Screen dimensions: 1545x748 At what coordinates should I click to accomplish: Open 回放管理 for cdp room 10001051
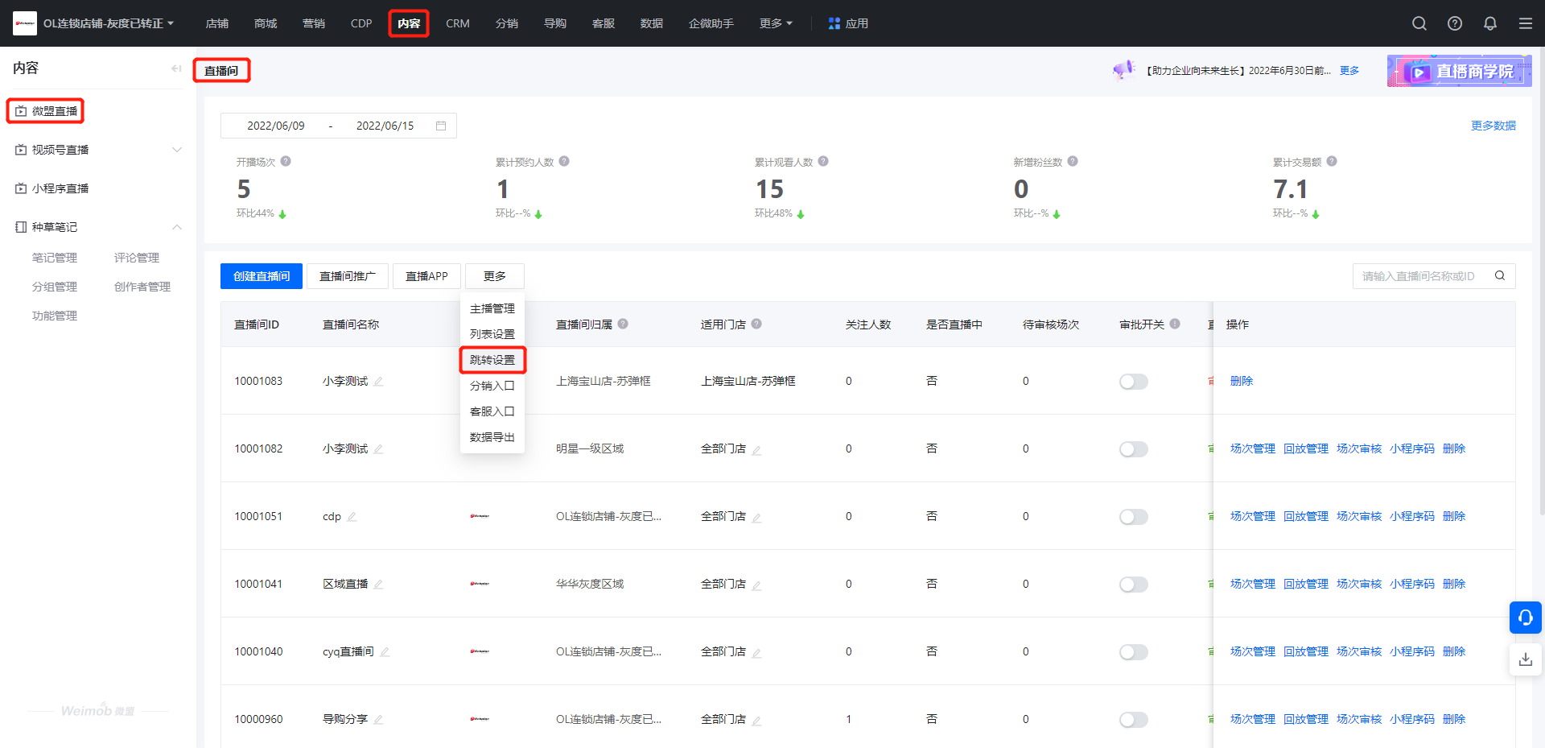(x=1306, y=516)
